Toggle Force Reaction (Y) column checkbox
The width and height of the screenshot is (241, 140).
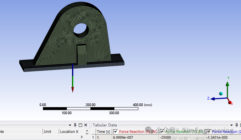[x=162, y=132]
